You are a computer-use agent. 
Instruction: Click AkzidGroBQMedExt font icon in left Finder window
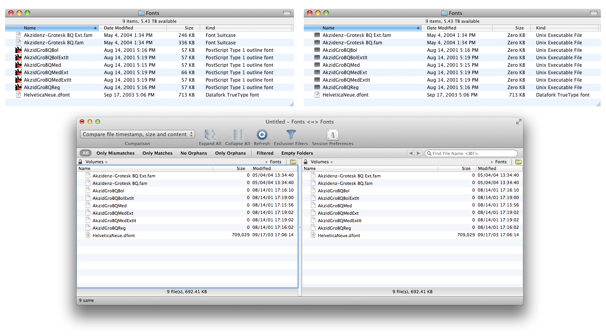pyautogui.click(x=18, y=72)
